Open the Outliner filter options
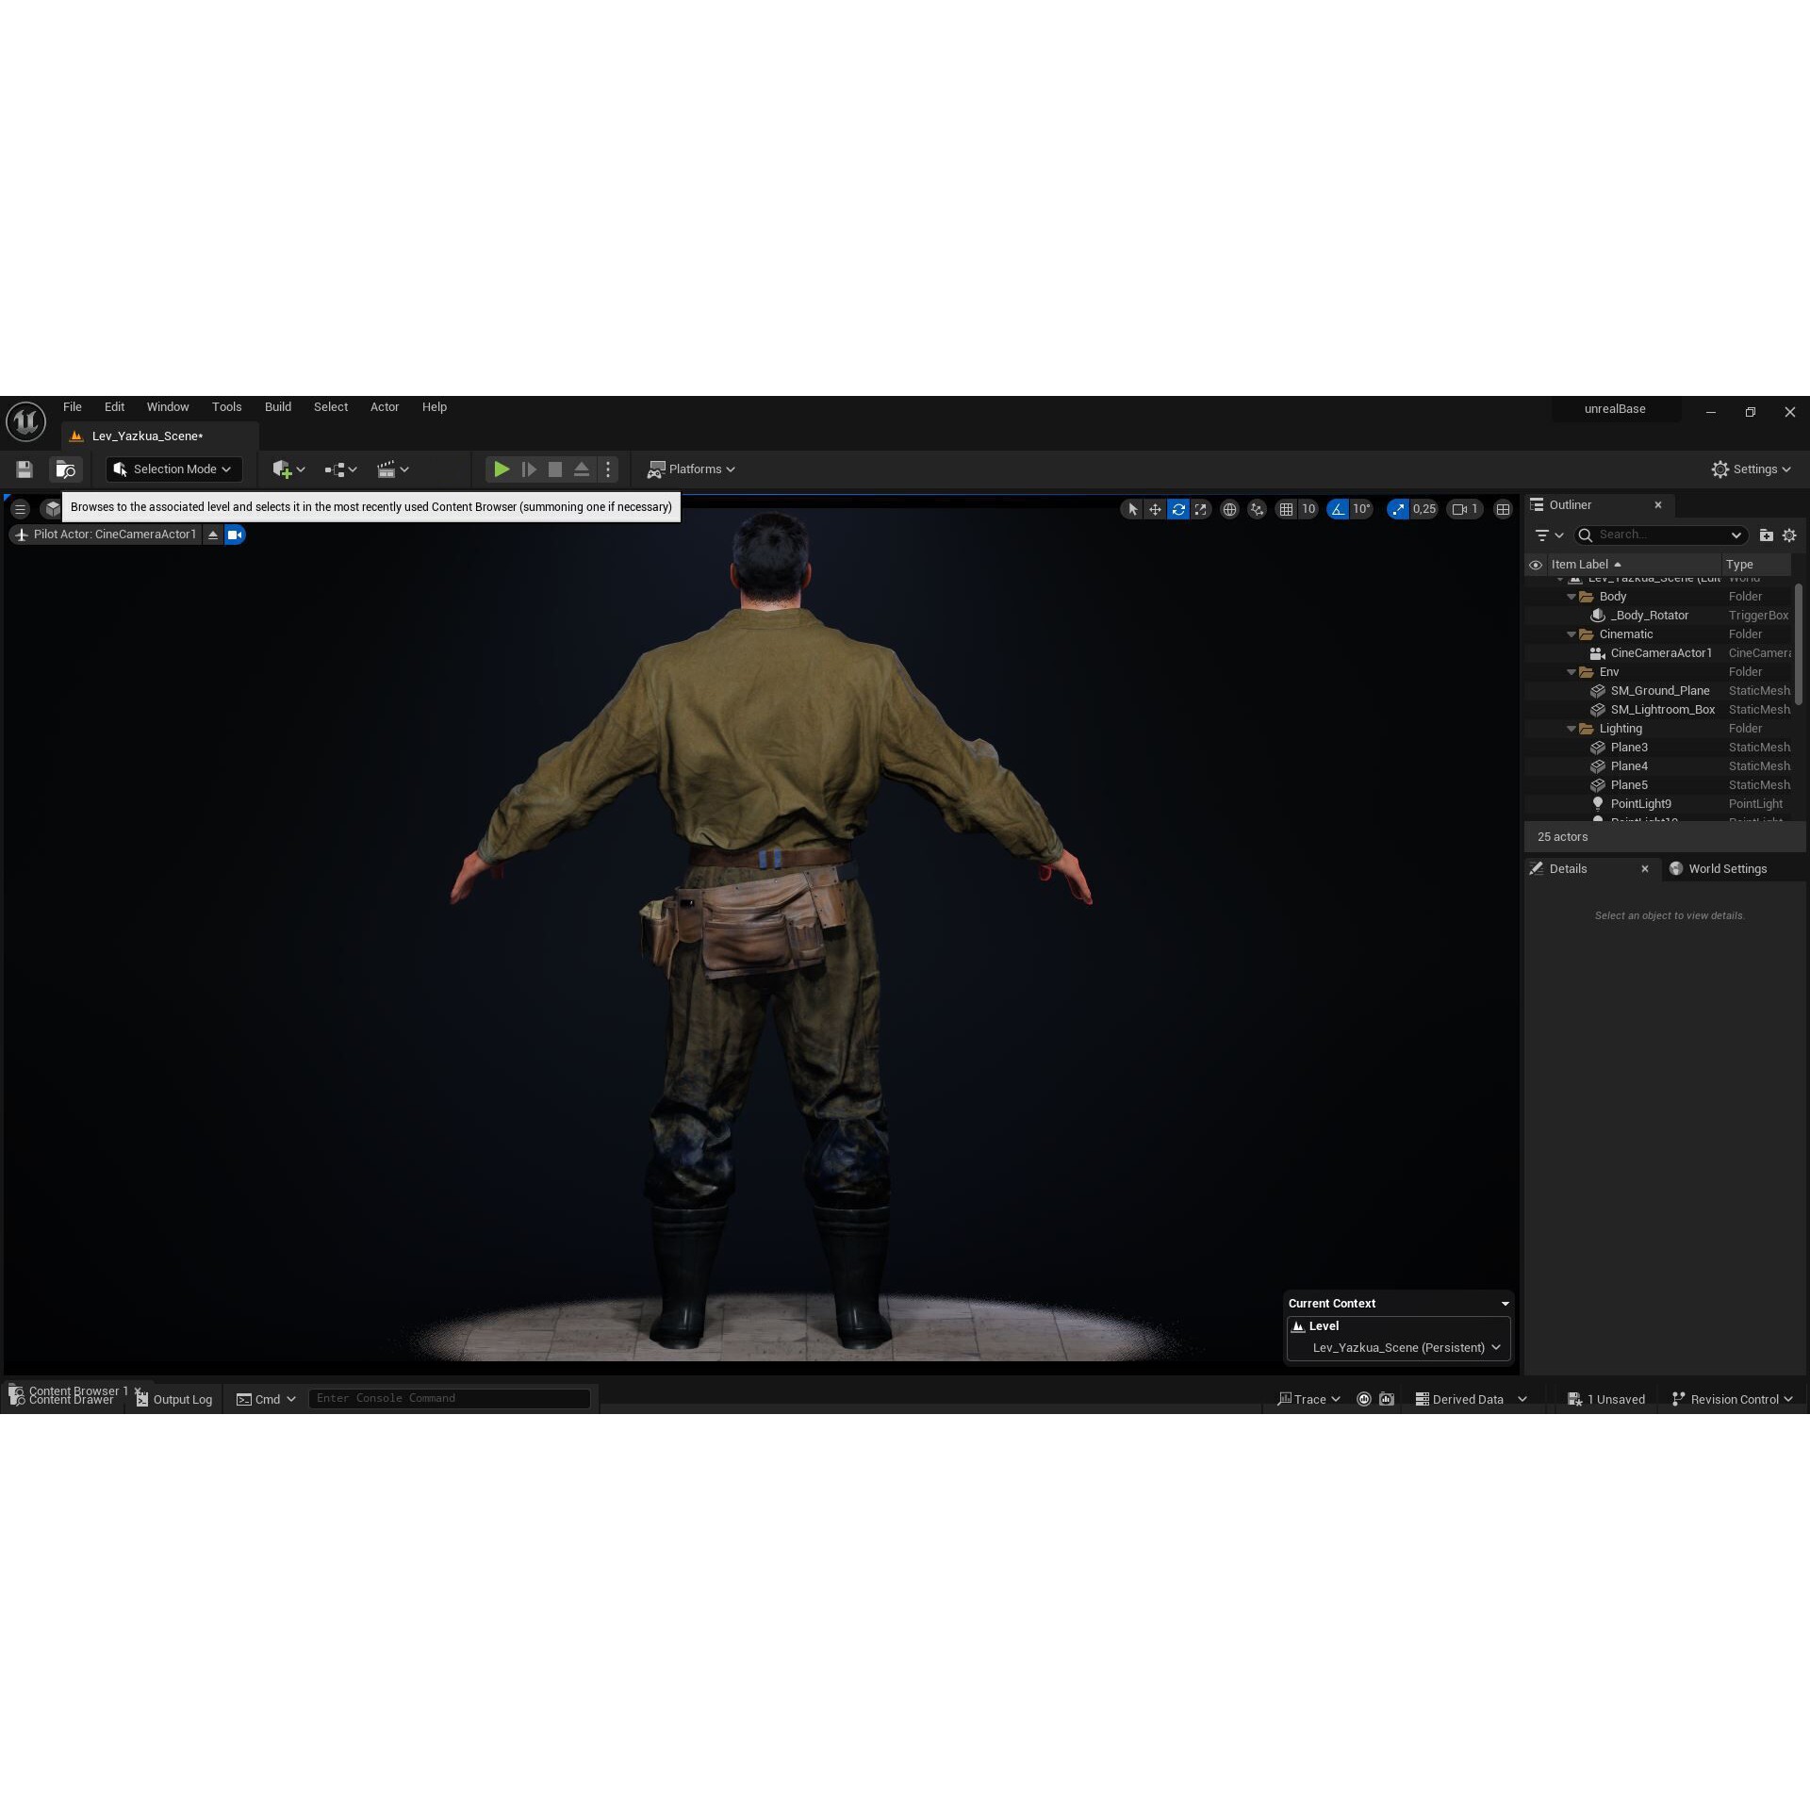The image size is (1810, 1810). coord(1548,535)
